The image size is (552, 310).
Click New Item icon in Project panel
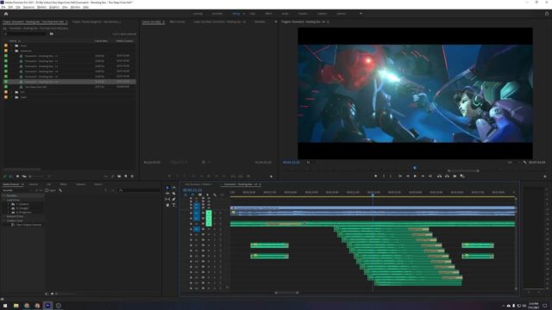[x=126, y=176]
